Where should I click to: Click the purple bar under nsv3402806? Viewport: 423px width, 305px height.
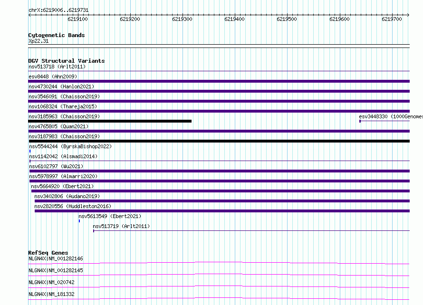(222, 201)
